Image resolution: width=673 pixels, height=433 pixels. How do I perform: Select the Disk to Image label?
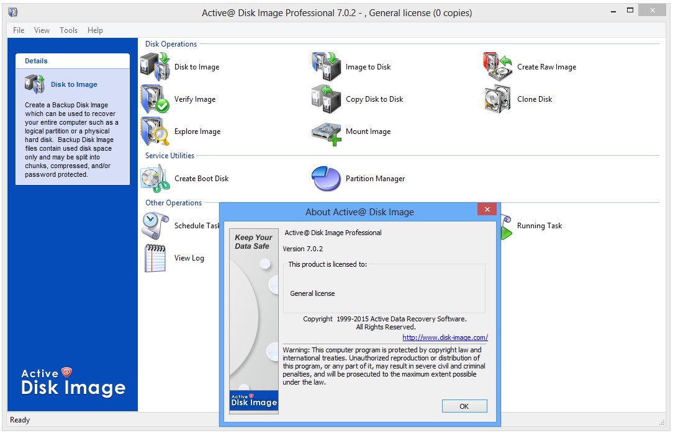point(197,67)
